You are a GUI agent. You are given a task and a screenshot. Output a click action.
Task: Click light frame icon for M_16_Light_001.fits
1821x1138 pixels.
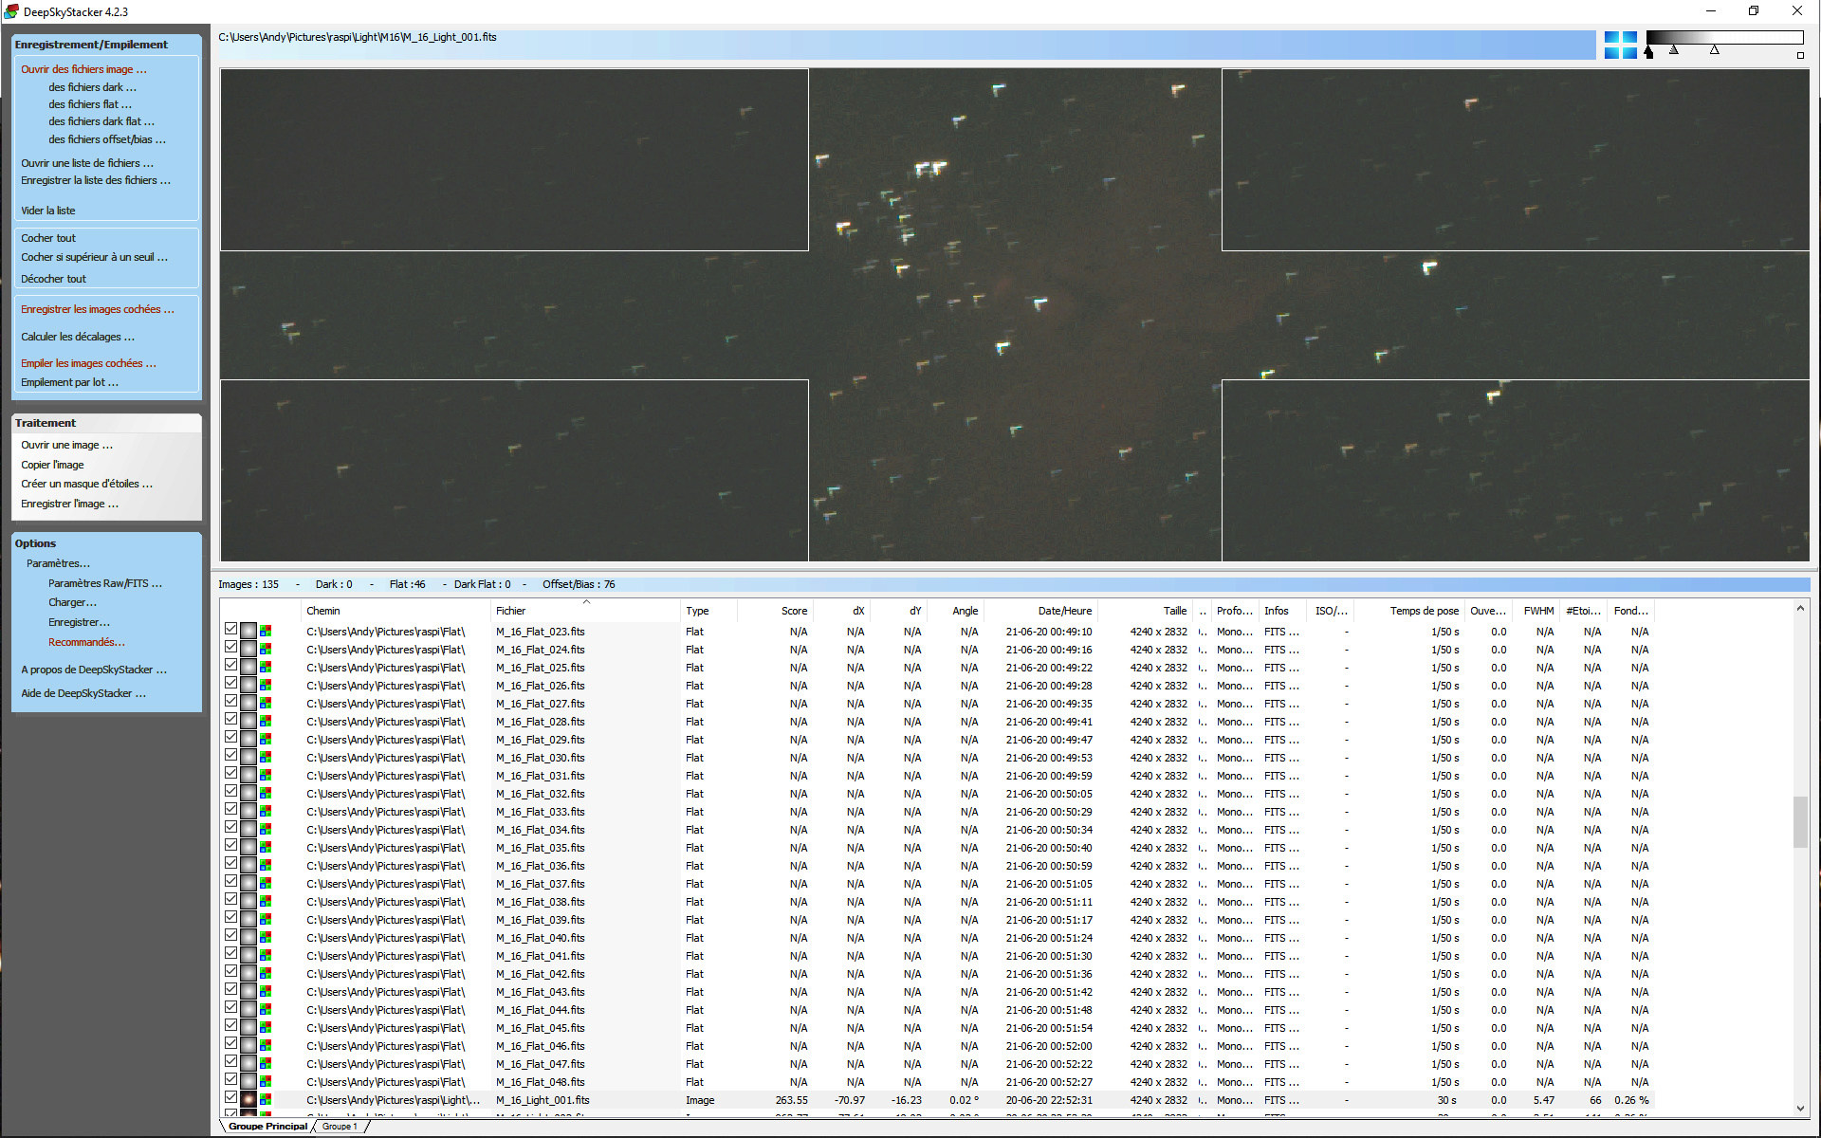(x=248, y=1100)
